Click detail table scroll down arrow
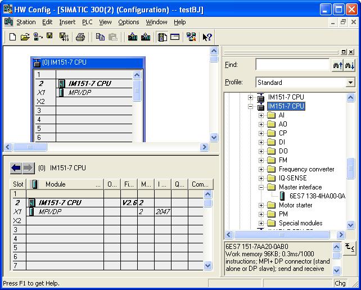This screenshot has height=290, width=361. (x=207, y=266)
